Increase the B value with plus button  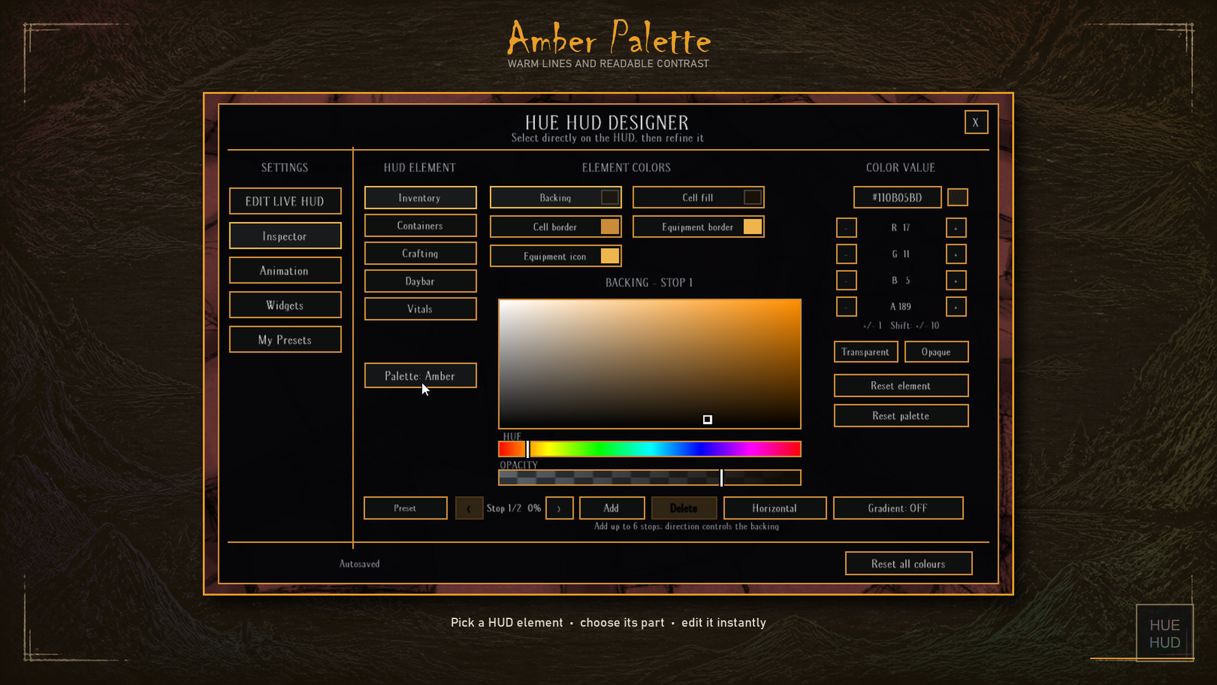click(956, 280)
